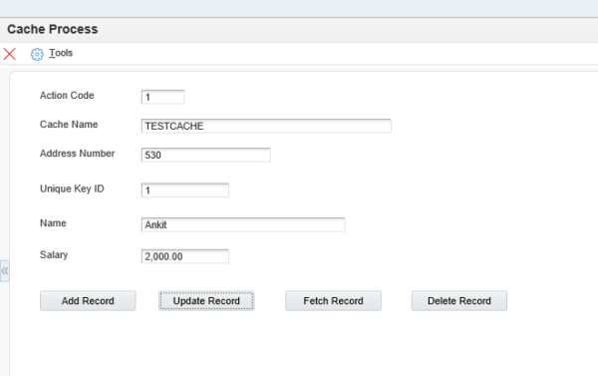
Task: Select the Unique Key ID field
Action: (x=185, y=190)
